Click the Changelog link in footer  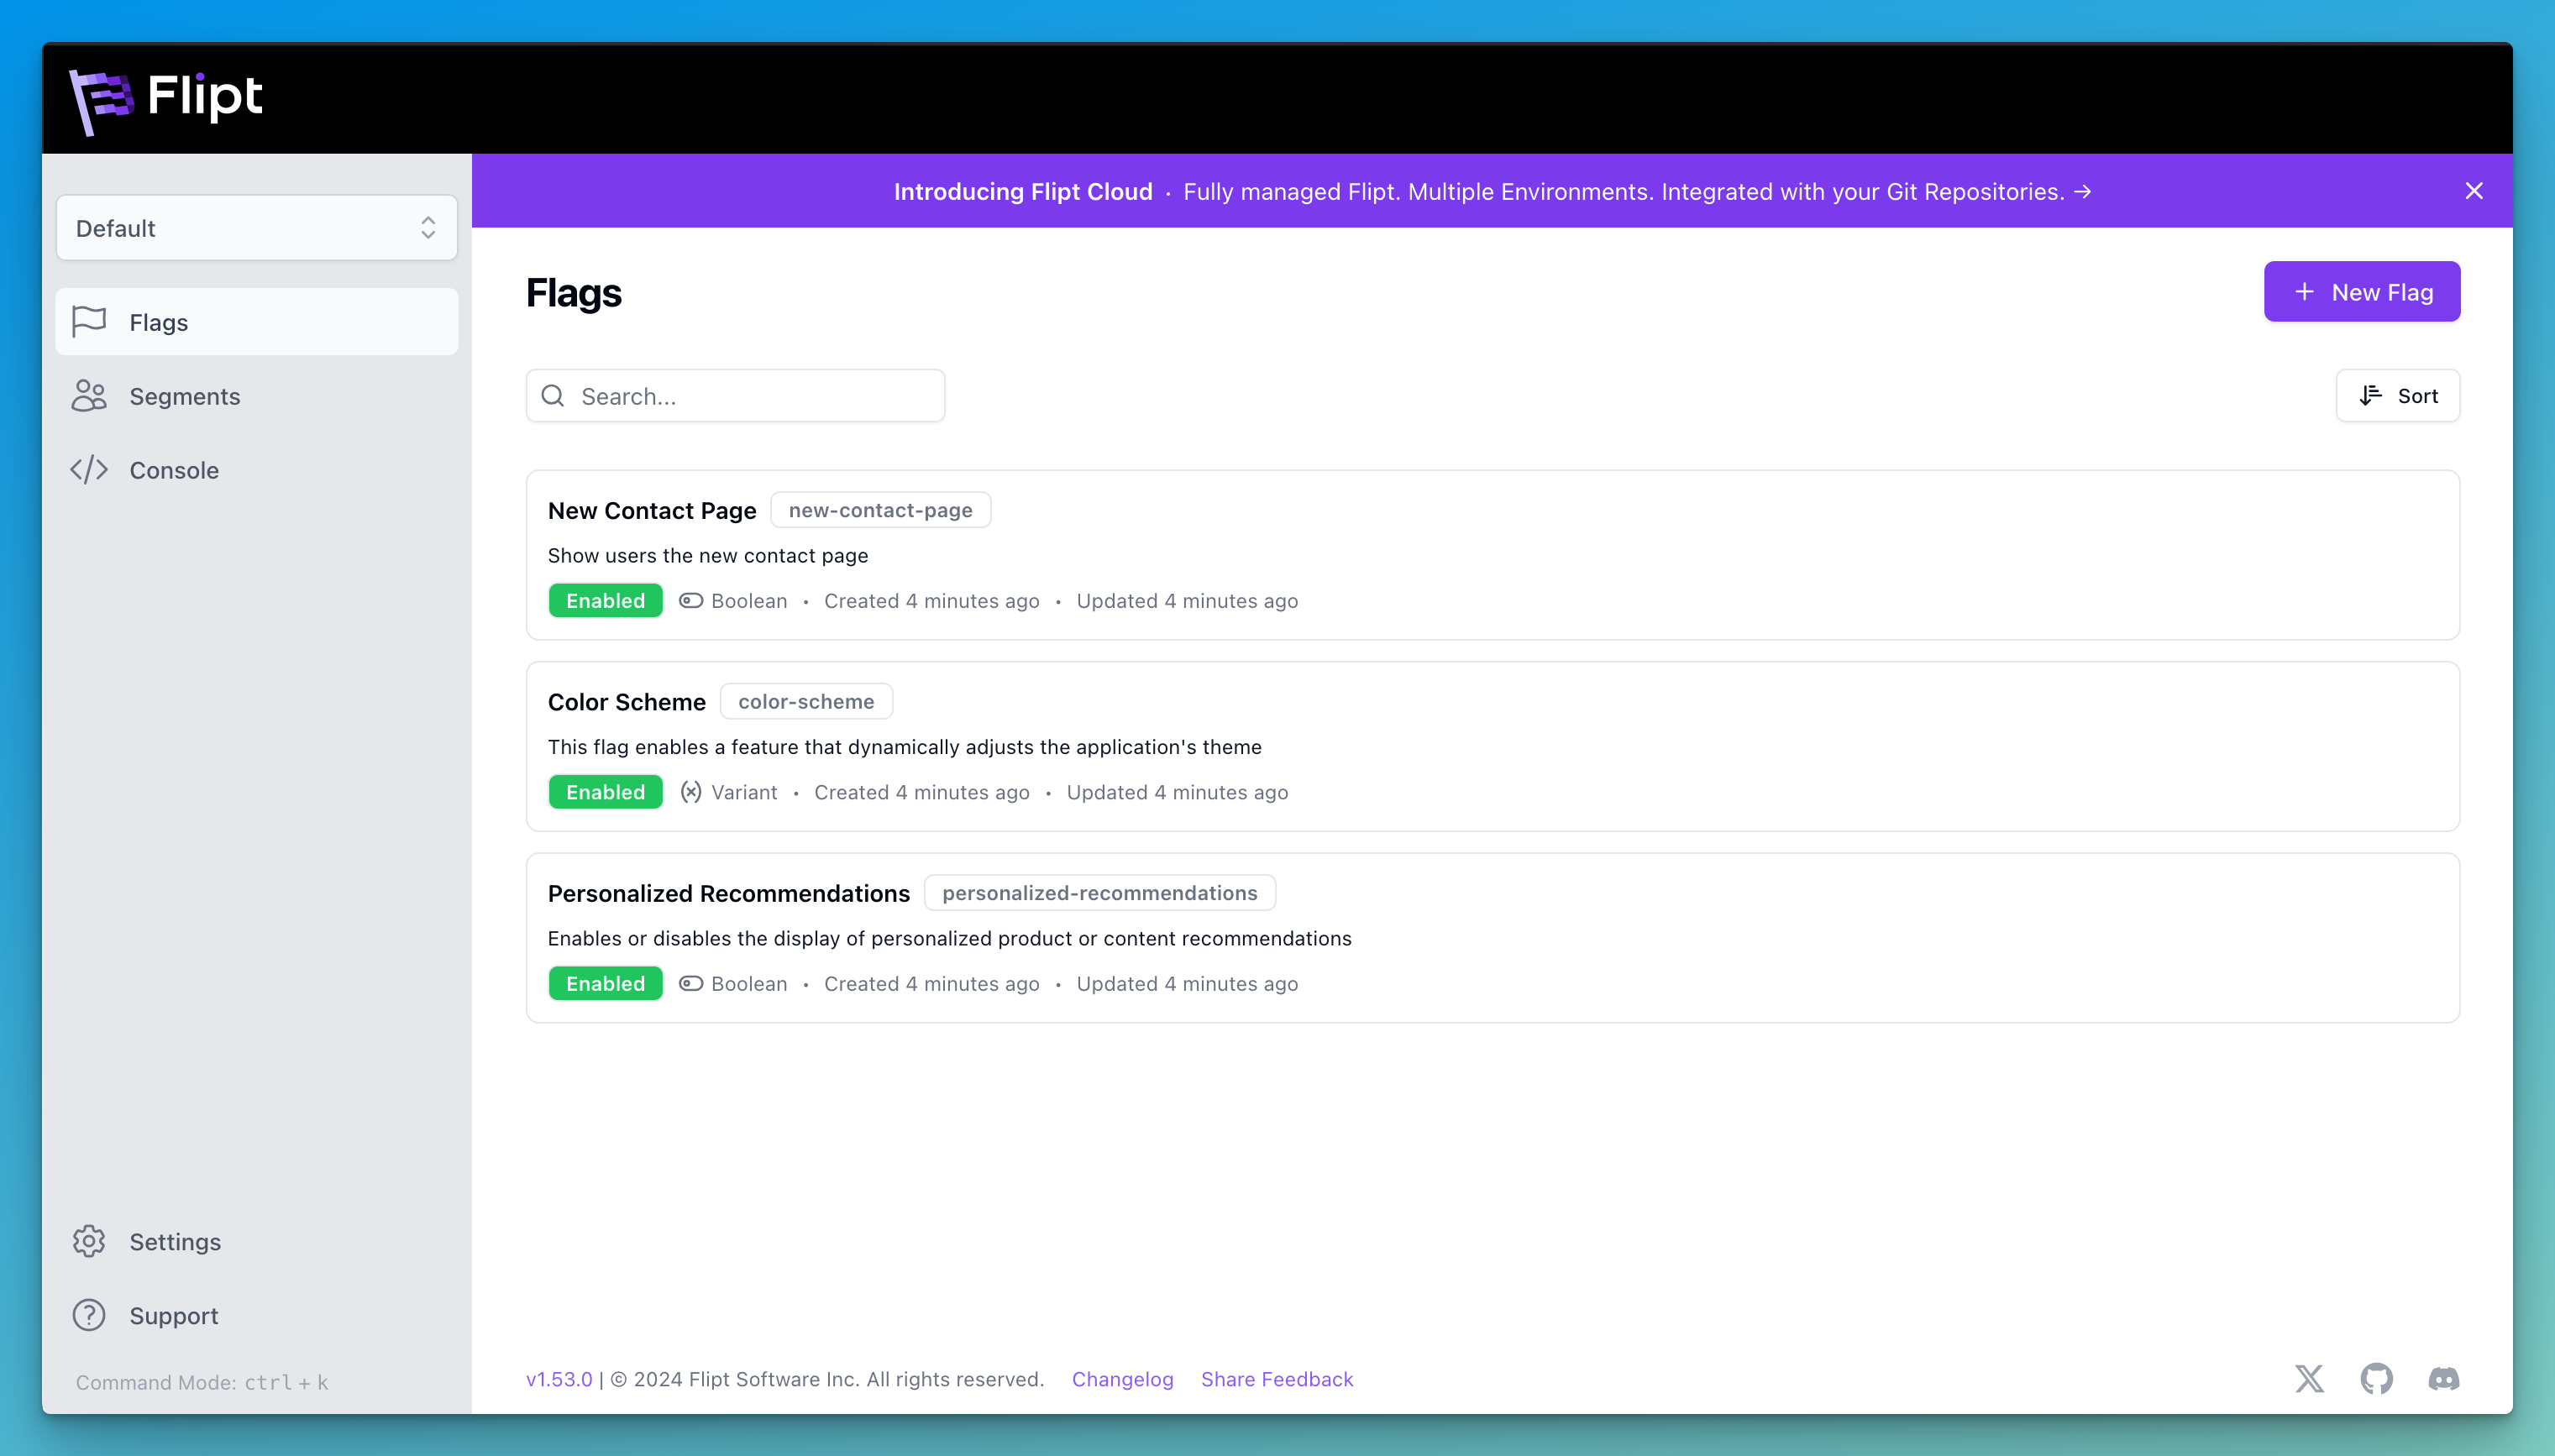(1123, 1379)
